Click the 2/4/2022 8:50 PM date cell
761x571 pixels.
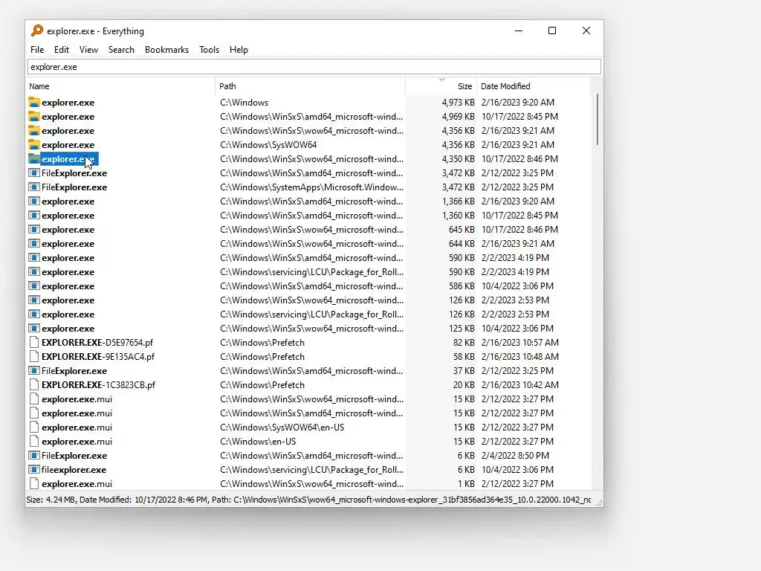coord(515,456)
